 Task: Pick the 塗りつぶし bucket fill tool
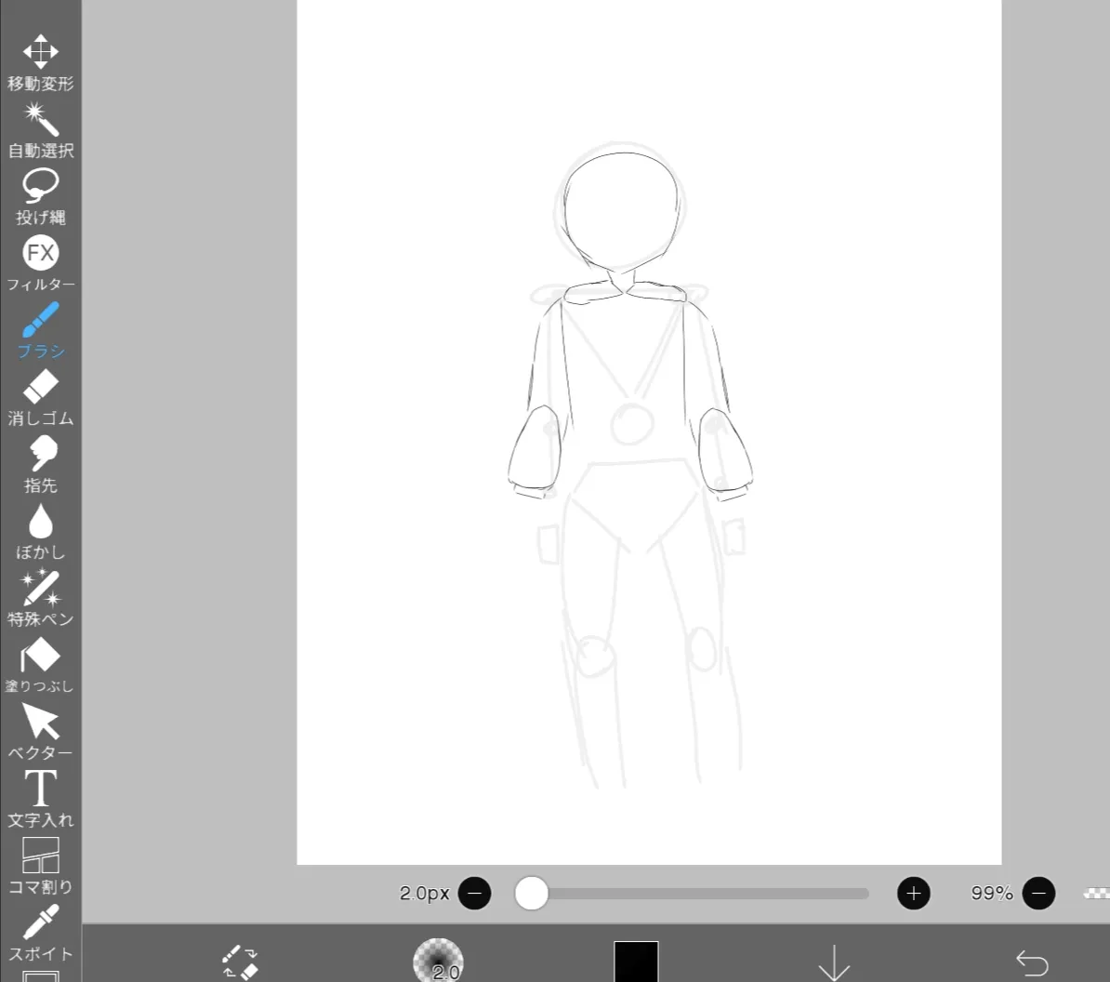click(x=40, y=665)
